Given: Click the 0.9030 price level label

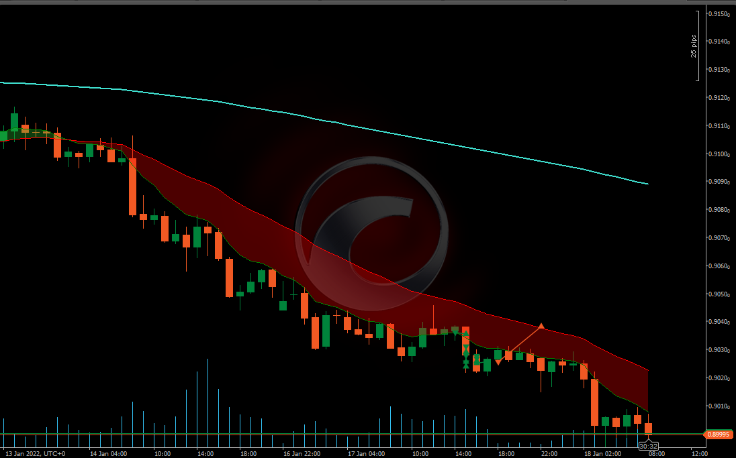Looking at the screenshot, I should pyautogui.click(x=719, y=350).
